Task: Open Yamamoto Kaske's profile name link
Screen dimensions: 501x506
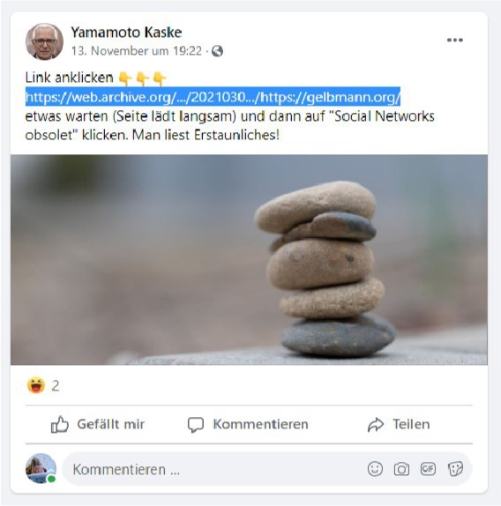Action: click(126, 33)
